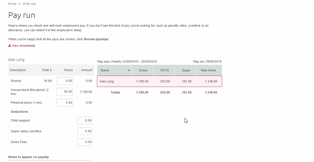Sort table by Name column header
314x162 pixels.
[x=105, y=70]
